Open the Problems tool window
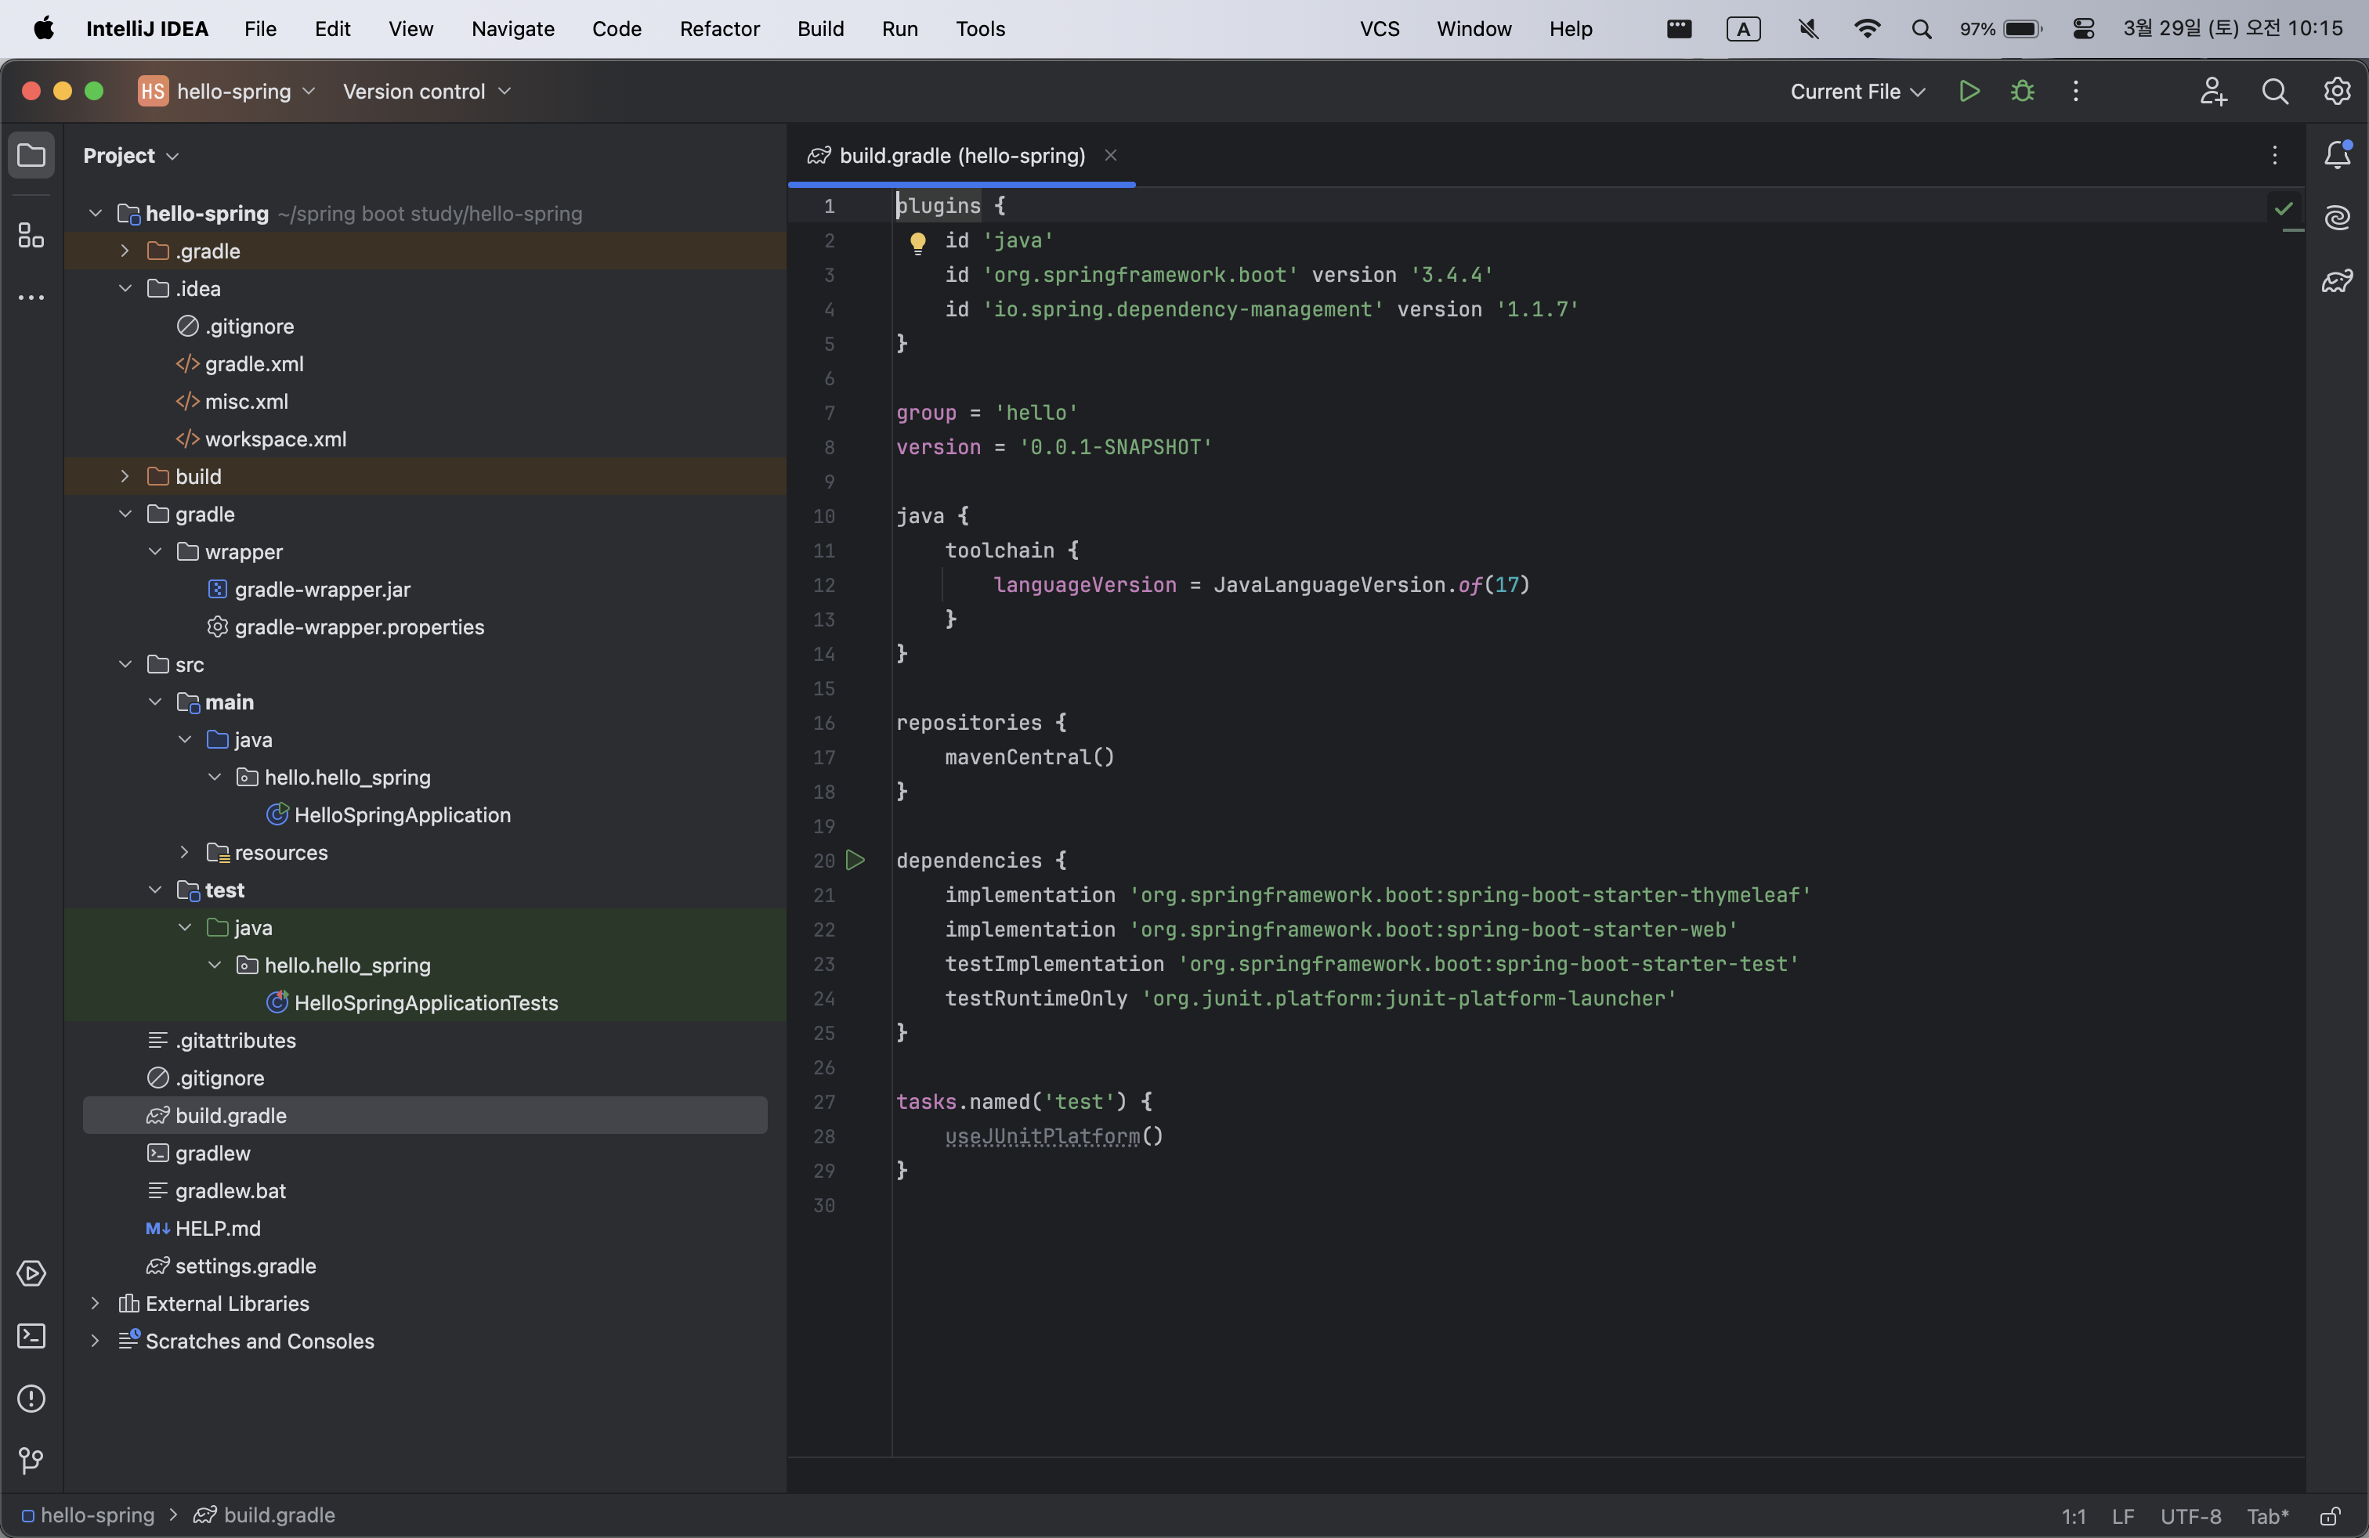Screen dimensions: 2369x1538 (x=31, y=1399)
